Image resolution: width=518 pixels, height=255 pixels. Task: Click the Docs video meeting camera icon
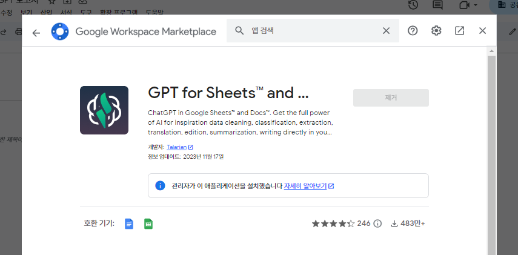[x=464, y=5]
